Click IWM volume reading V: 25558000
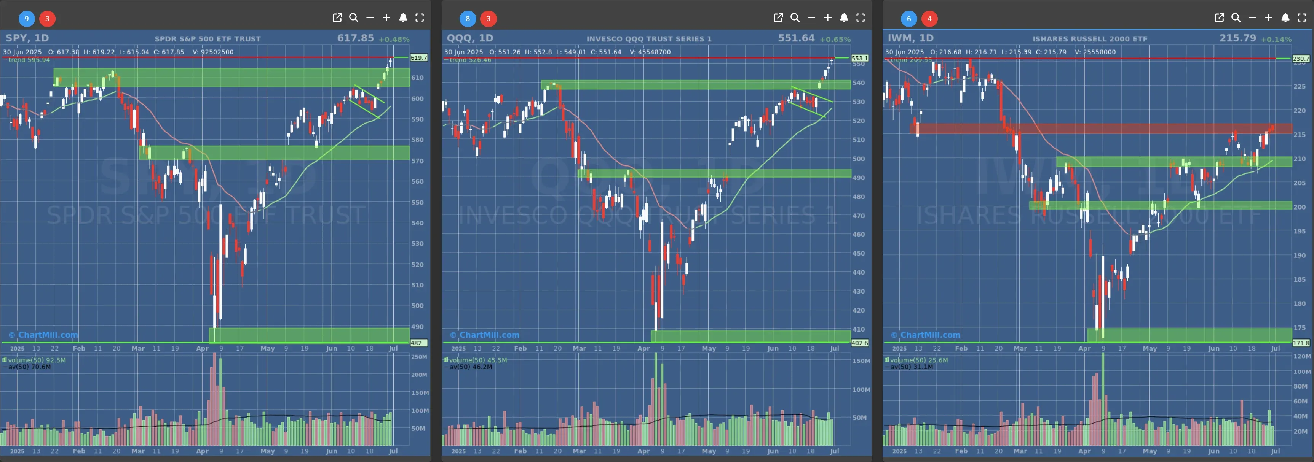1314x462 pixels. coord(1095,52)
